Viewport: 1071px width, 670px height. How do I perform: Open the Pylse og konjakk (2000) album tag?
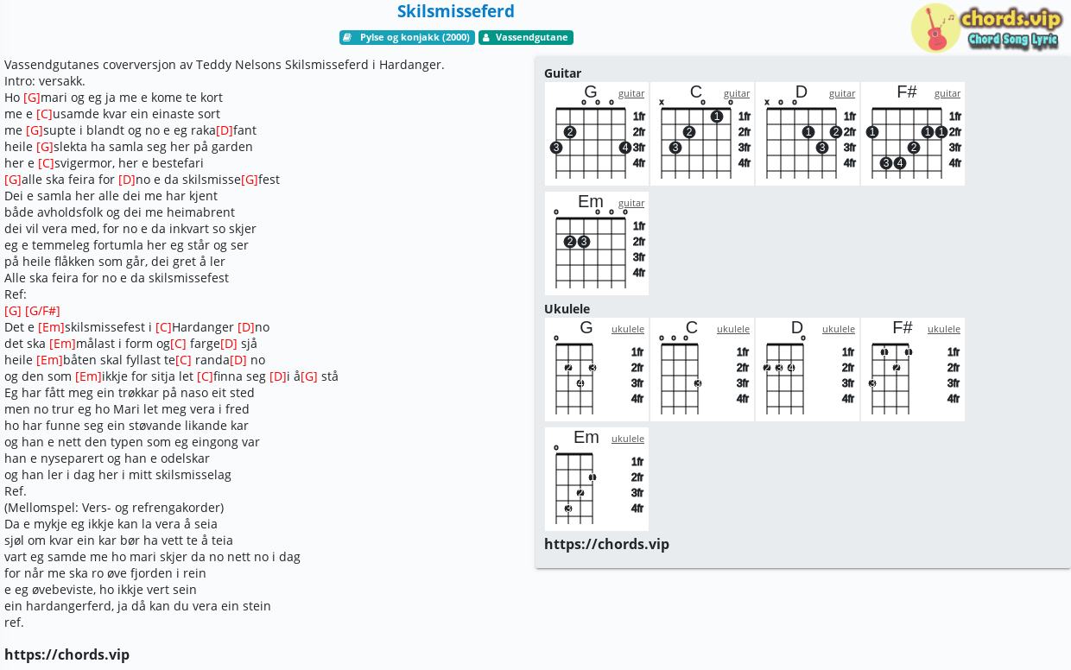(407, 37)
